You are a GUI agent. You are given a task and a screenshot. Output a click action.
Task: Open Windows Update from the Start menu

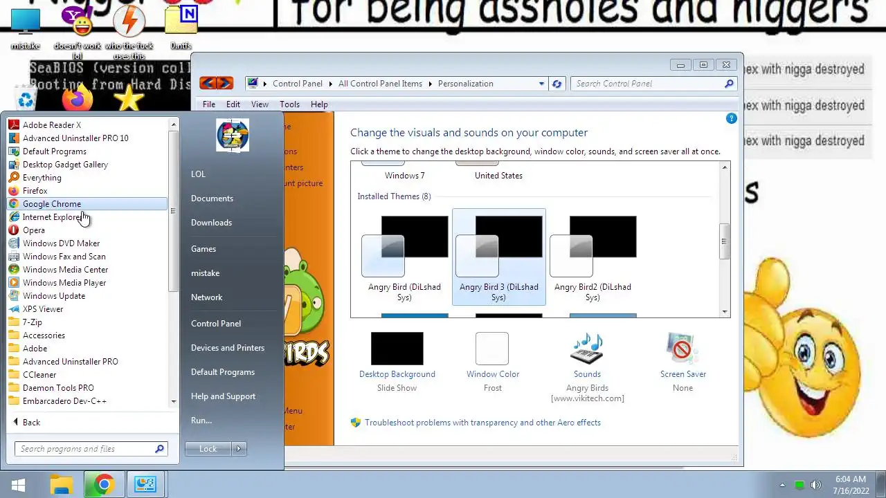(x=54, y=296)
